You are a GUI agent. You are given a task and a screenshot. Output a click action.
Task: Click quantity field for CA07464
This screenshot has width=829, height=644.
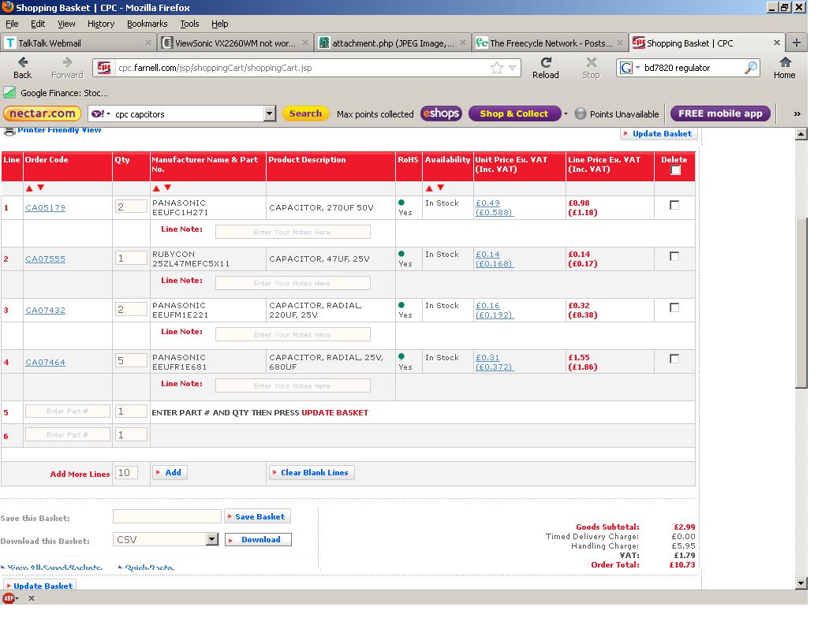click(131, 360)
